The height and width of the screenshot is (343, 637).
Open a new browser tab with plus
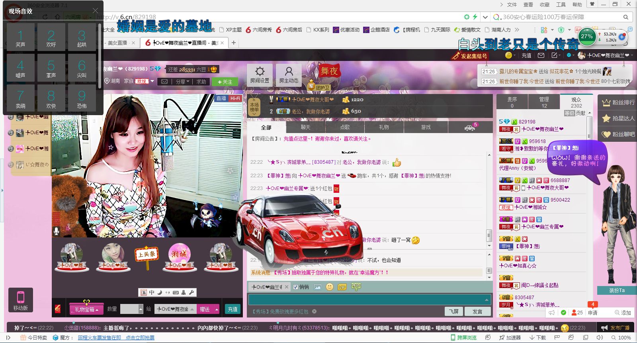234,43
